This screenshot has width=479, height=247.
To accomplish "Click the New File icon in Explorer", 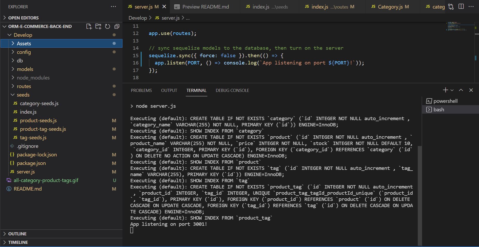I will (89, 26).
